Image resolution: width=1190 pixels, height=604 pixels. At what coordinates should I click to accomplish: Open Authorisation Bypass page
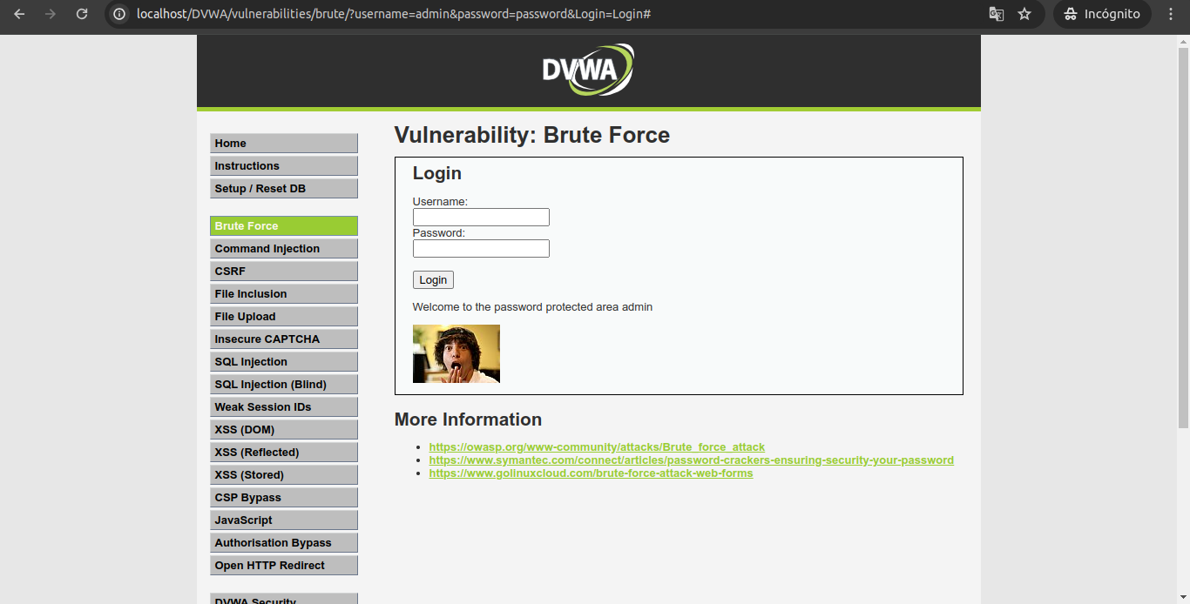pos(284,543)
